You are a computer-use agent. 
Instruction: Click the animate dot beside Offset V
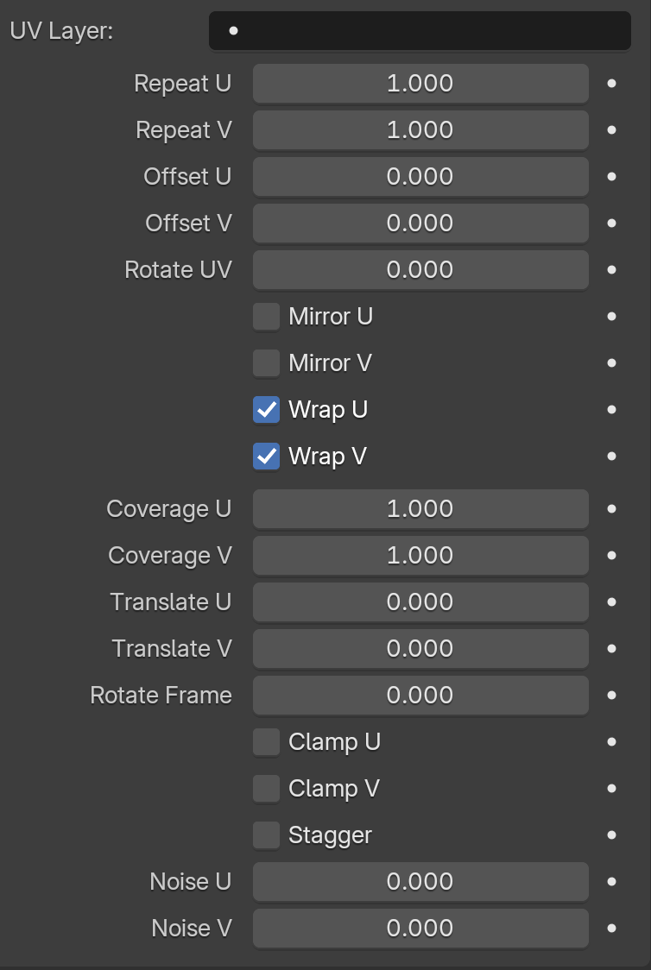pos(611,223)
